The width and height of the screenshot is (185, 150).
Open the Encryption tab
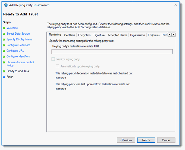pos(84,35)
